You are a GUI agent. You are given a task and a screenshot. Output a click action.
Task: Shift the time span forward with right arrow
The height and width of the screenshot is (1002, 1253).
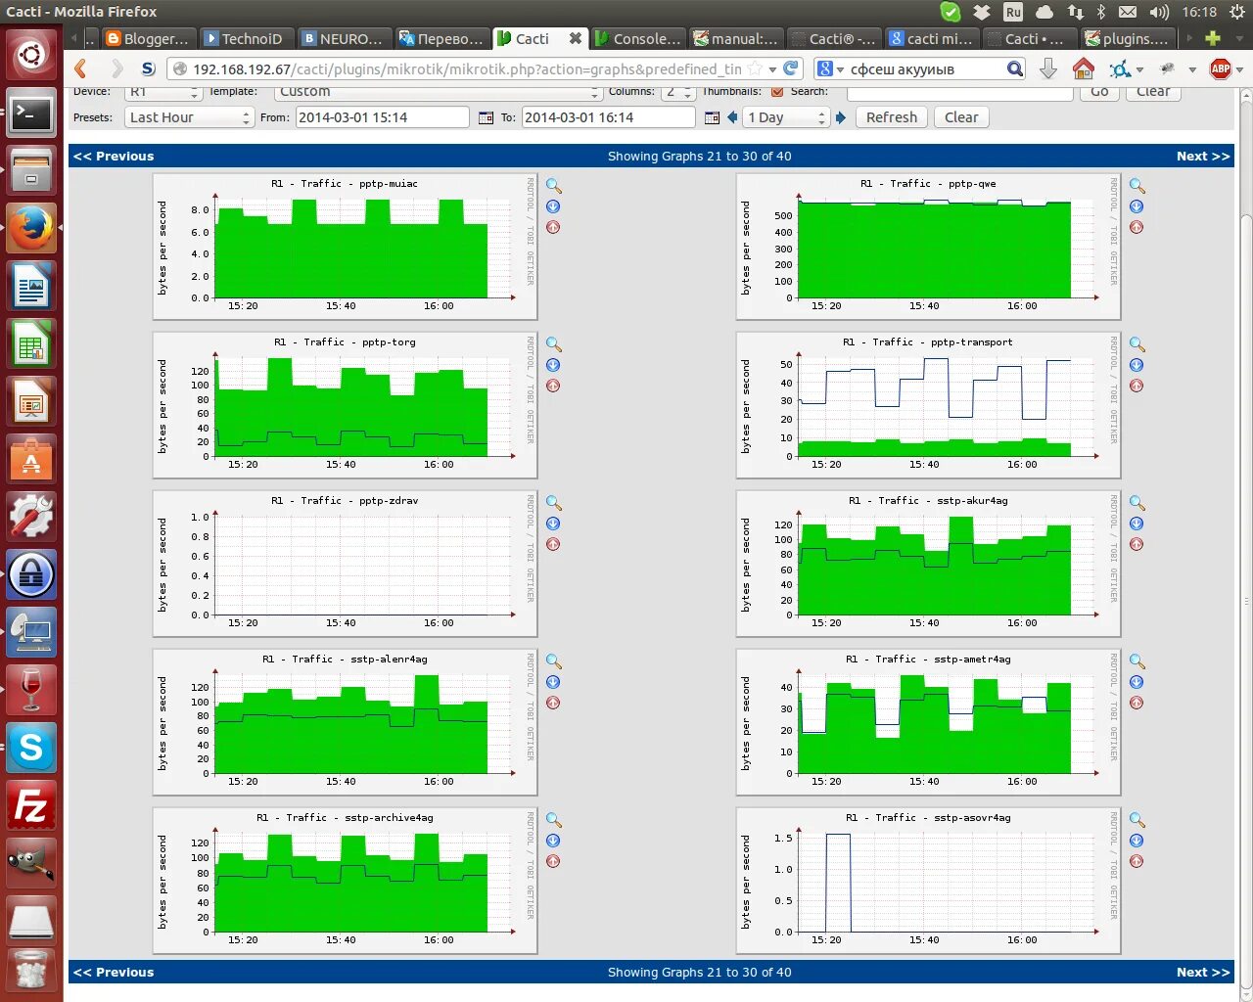[x=840, y=117]
